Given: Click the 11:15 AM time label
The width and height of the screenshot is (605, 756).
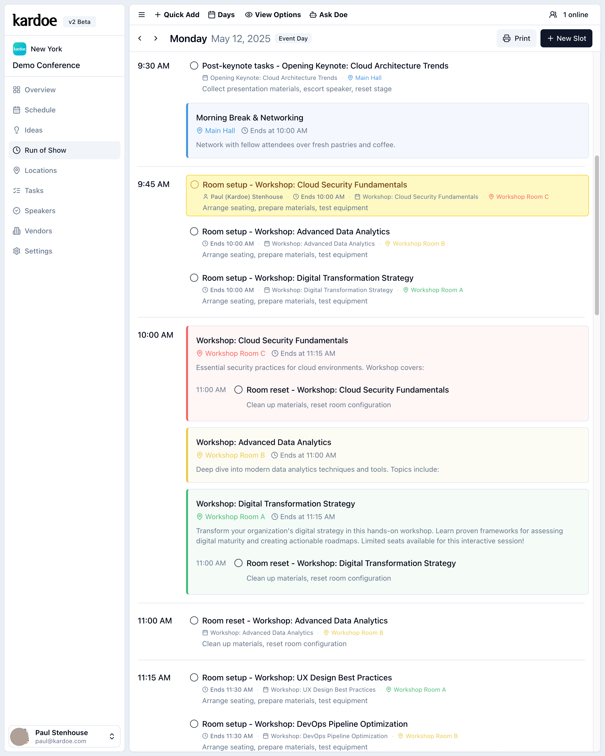Looking at the screenshot, I should [154, 677].
